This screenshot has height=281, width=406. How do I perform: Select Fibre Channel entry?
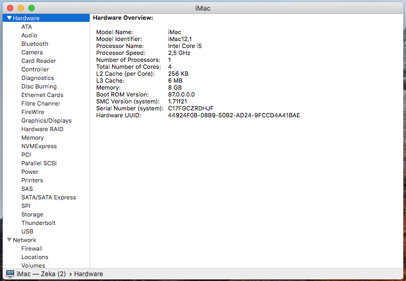click(41, 103)
